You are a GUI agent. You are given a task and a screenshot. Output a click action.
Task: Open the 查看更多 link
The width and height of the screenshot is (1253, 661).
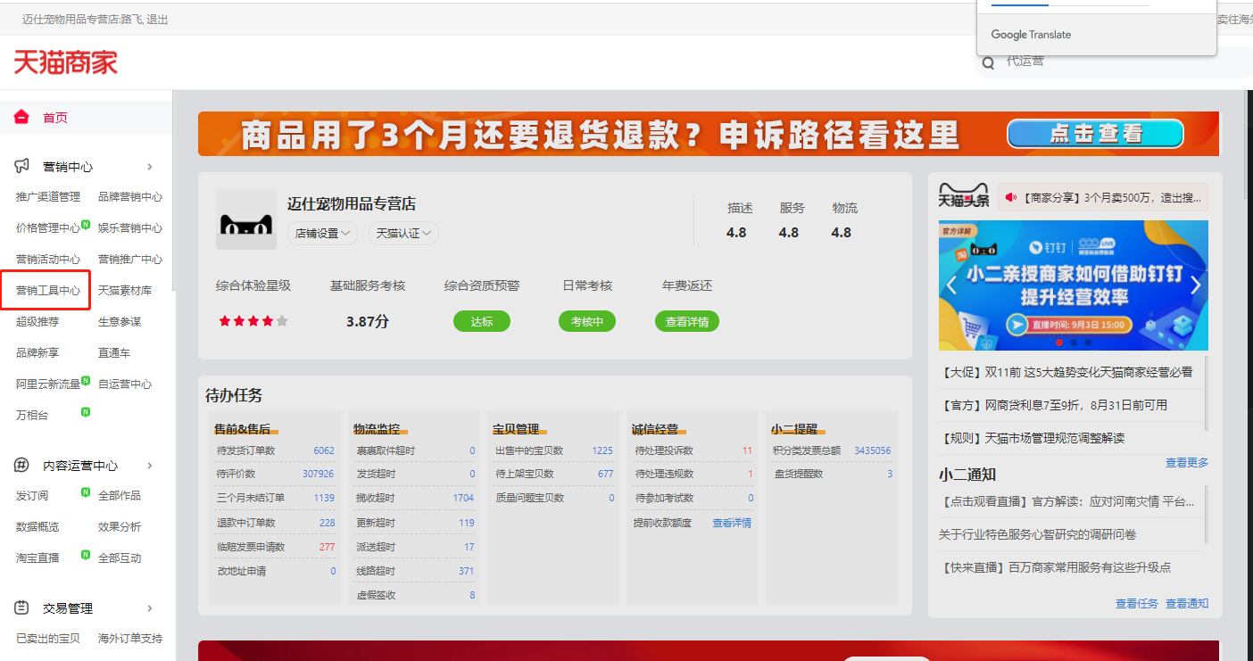click(x=1187, y=462)
